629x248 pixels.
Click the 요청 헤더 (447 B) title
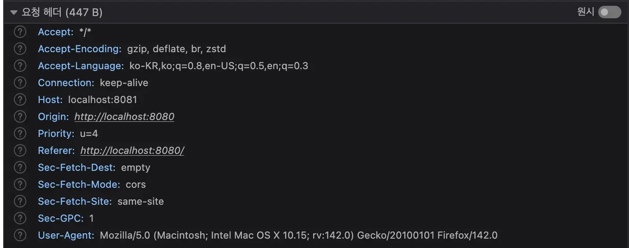pos(62,12)
